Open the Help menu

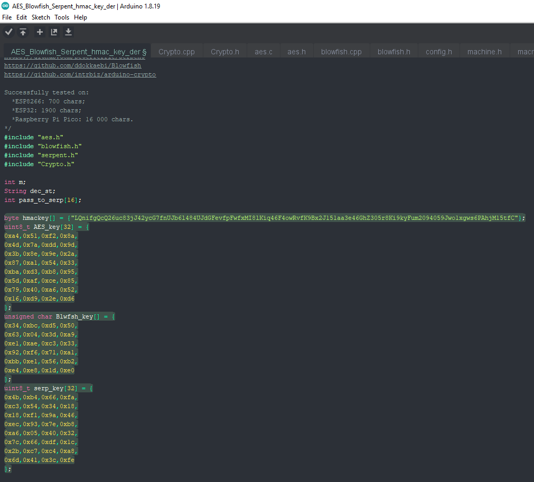[80, 17]
